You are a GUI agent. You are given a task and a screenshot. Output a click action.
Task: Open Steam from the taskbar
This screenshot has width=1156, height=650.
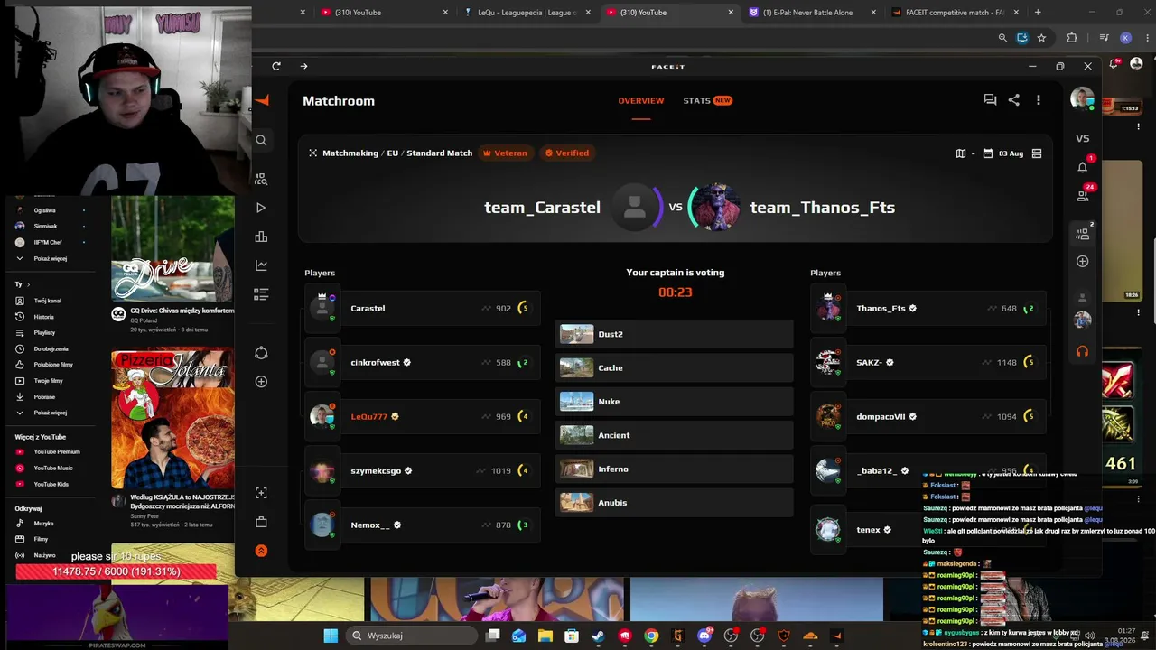click(598, 636)
